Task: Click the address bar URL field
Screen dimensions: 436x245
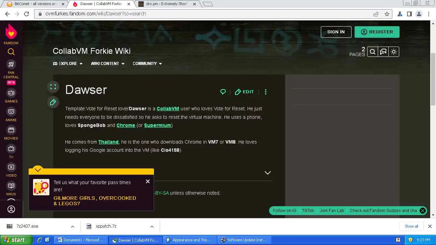Action: click(204, 14)
